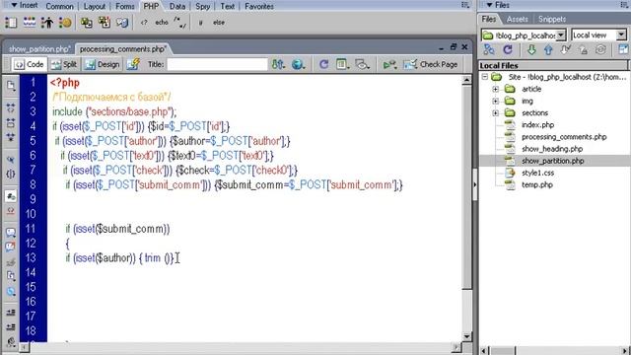Open the Data insert tab
The height and width of the screenshot is (355, 631).
click(177, 7)
